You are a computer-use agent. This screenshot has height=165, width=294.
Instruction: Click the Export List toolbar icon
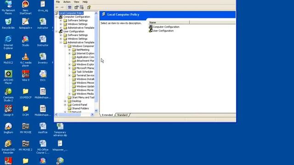click(82, 7)
